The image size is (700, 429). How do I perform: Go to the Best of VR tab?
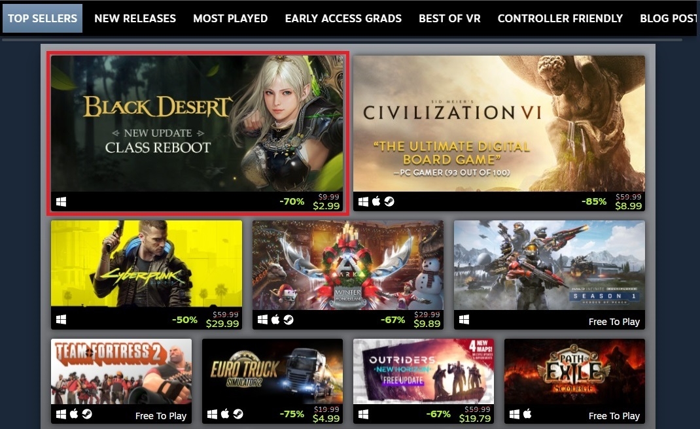pyautogui.click(x=449, y=18)
